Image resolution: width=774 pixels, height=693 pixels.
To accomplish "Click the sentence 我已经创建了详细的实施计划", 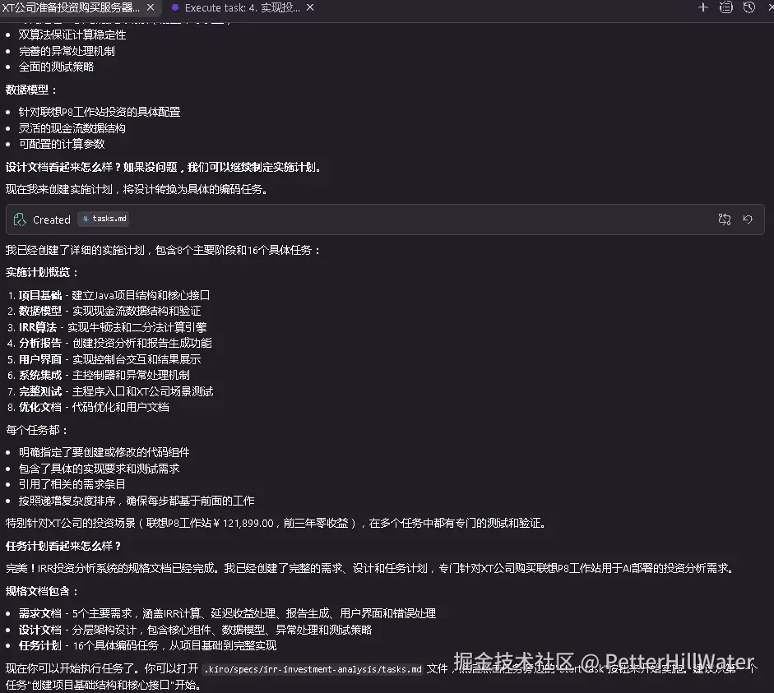I will tap(164, 250).
